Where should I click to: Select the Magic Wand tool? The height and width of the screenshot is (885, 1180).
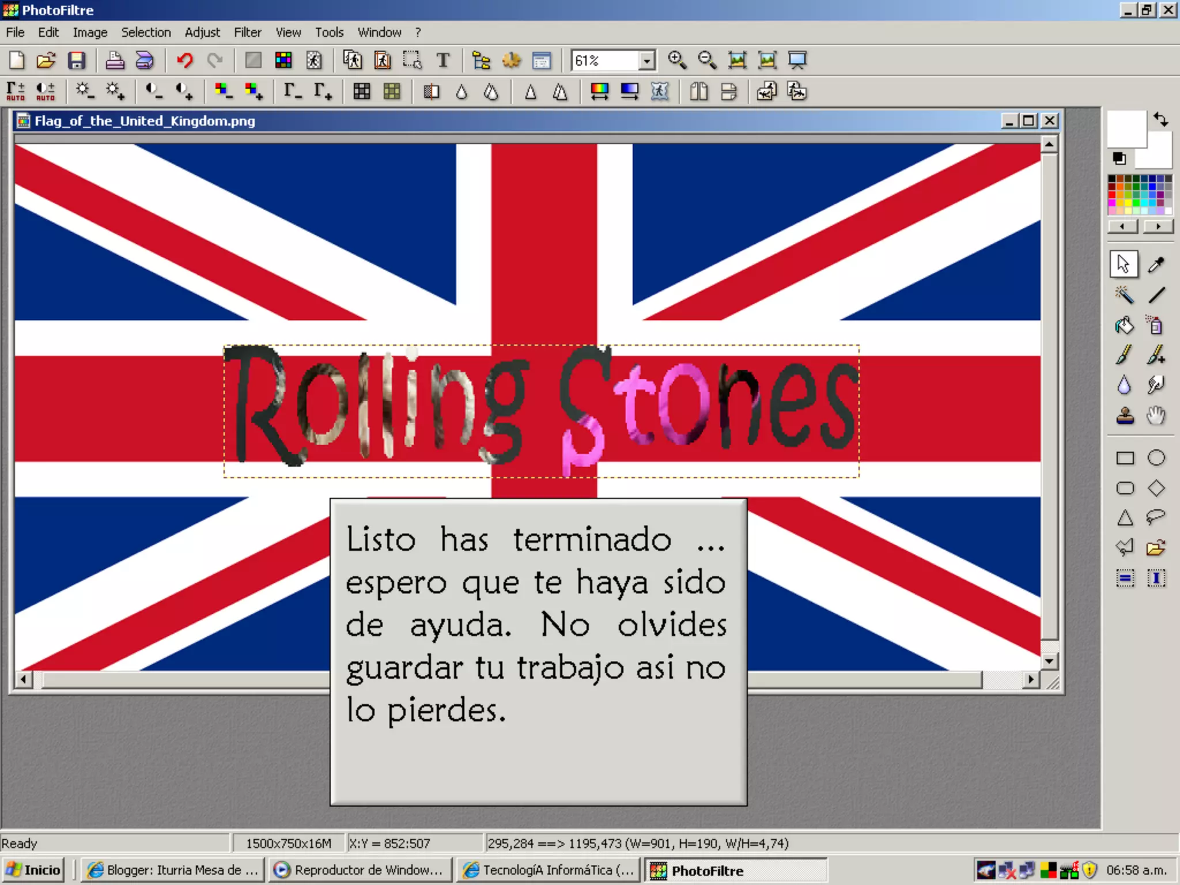[1124, 295]
